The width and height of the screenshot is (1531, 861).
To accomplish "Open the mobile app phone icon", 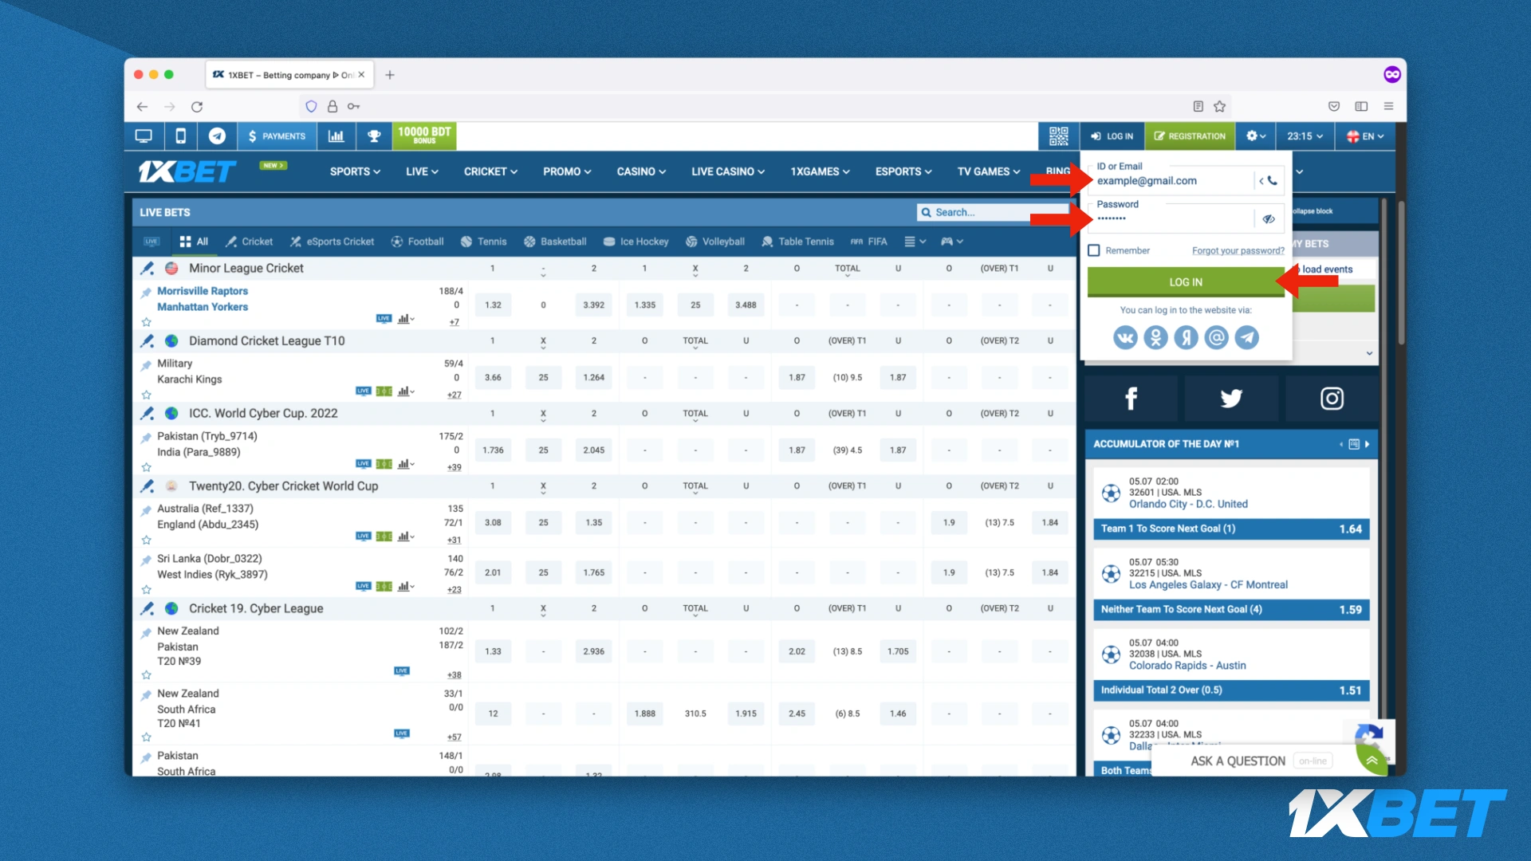I will pyautogui.click(x=181, y=136).
